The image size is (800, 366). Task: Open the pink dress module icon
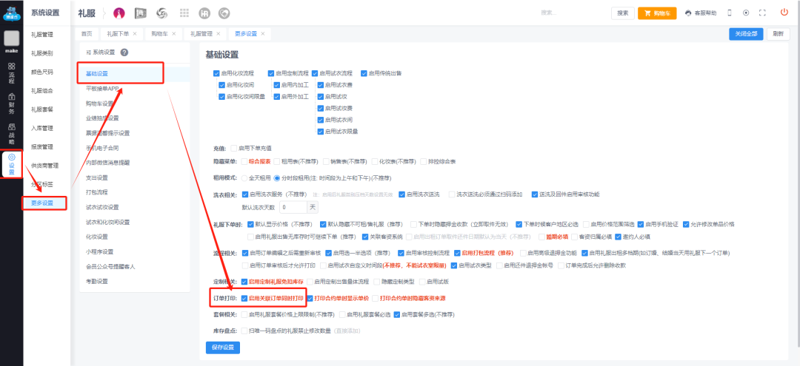click(x=119, y=13)
